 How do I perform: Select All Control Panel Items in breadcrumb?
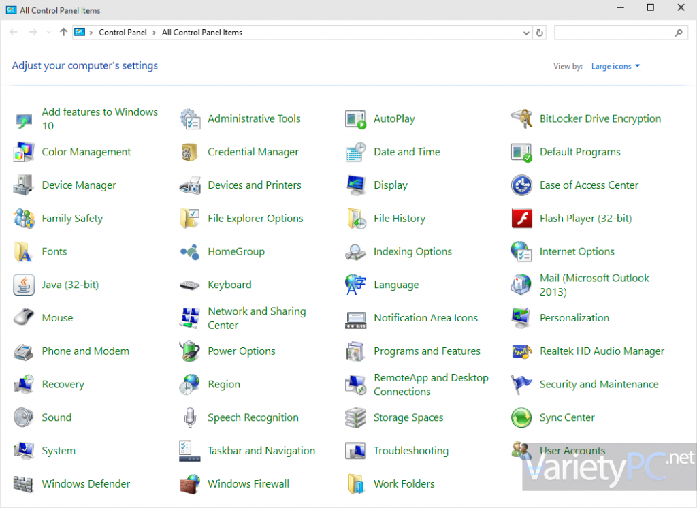[200, 32]
